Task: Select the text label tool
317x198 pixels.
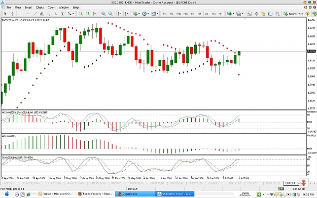Action: click(x=63, y=14)
